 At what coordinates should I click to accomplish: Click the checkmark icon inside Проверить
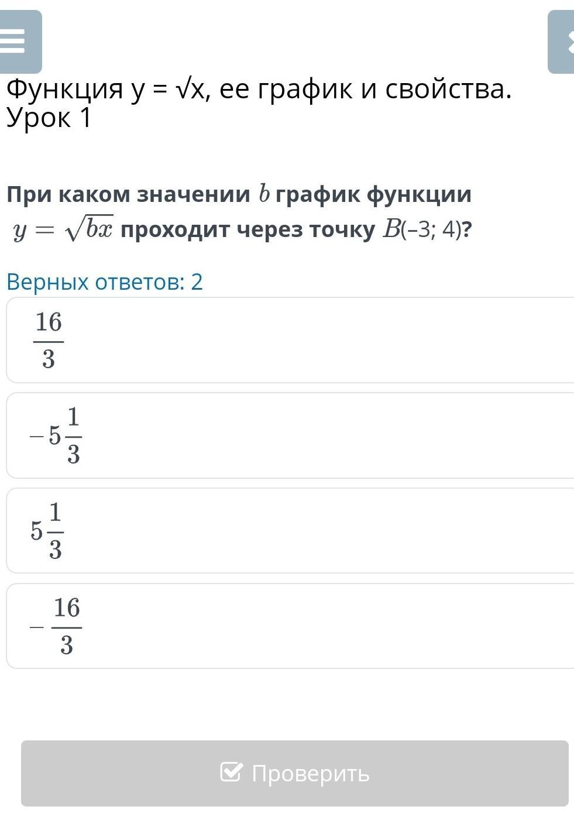pos(231,772)
